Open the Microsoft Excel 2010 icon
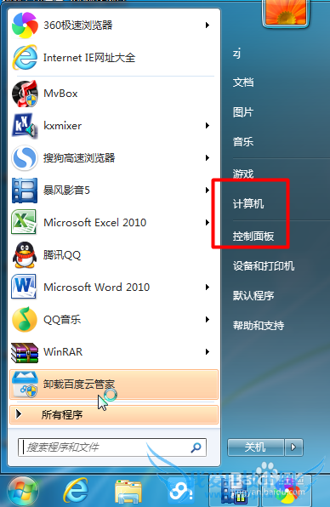The height and width of the screenshot is (507, 330). point(24,223)
